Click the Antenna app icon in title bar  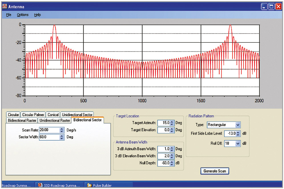(4, 7)
